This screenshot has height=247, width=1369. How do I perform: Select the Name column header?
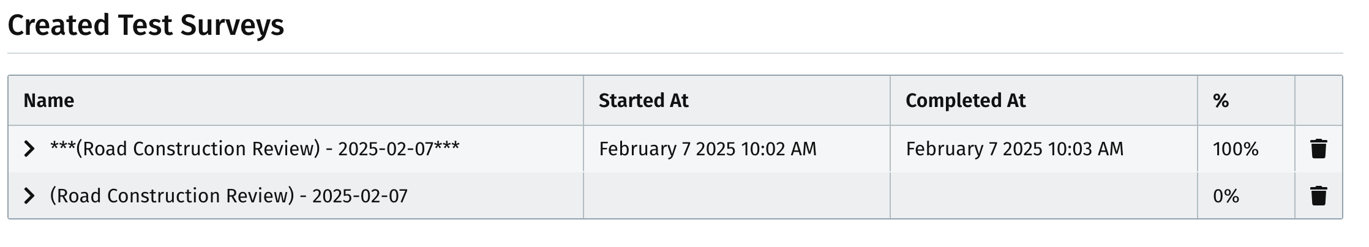tap(48, 100)
